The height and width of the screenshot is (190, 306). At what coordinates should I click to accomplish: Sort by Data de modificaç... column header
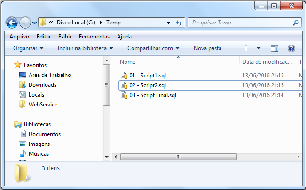[267, 62]
